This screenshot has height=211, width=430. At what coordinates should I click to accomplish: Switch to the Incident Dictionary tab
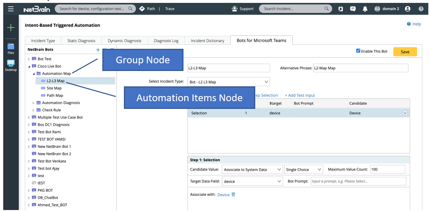[x=208, y=41]
